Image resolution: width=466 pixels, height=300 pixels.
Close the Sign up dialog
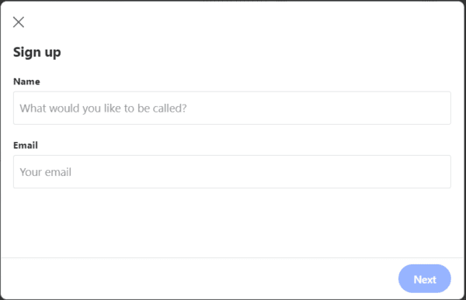[x=19, y=22]
